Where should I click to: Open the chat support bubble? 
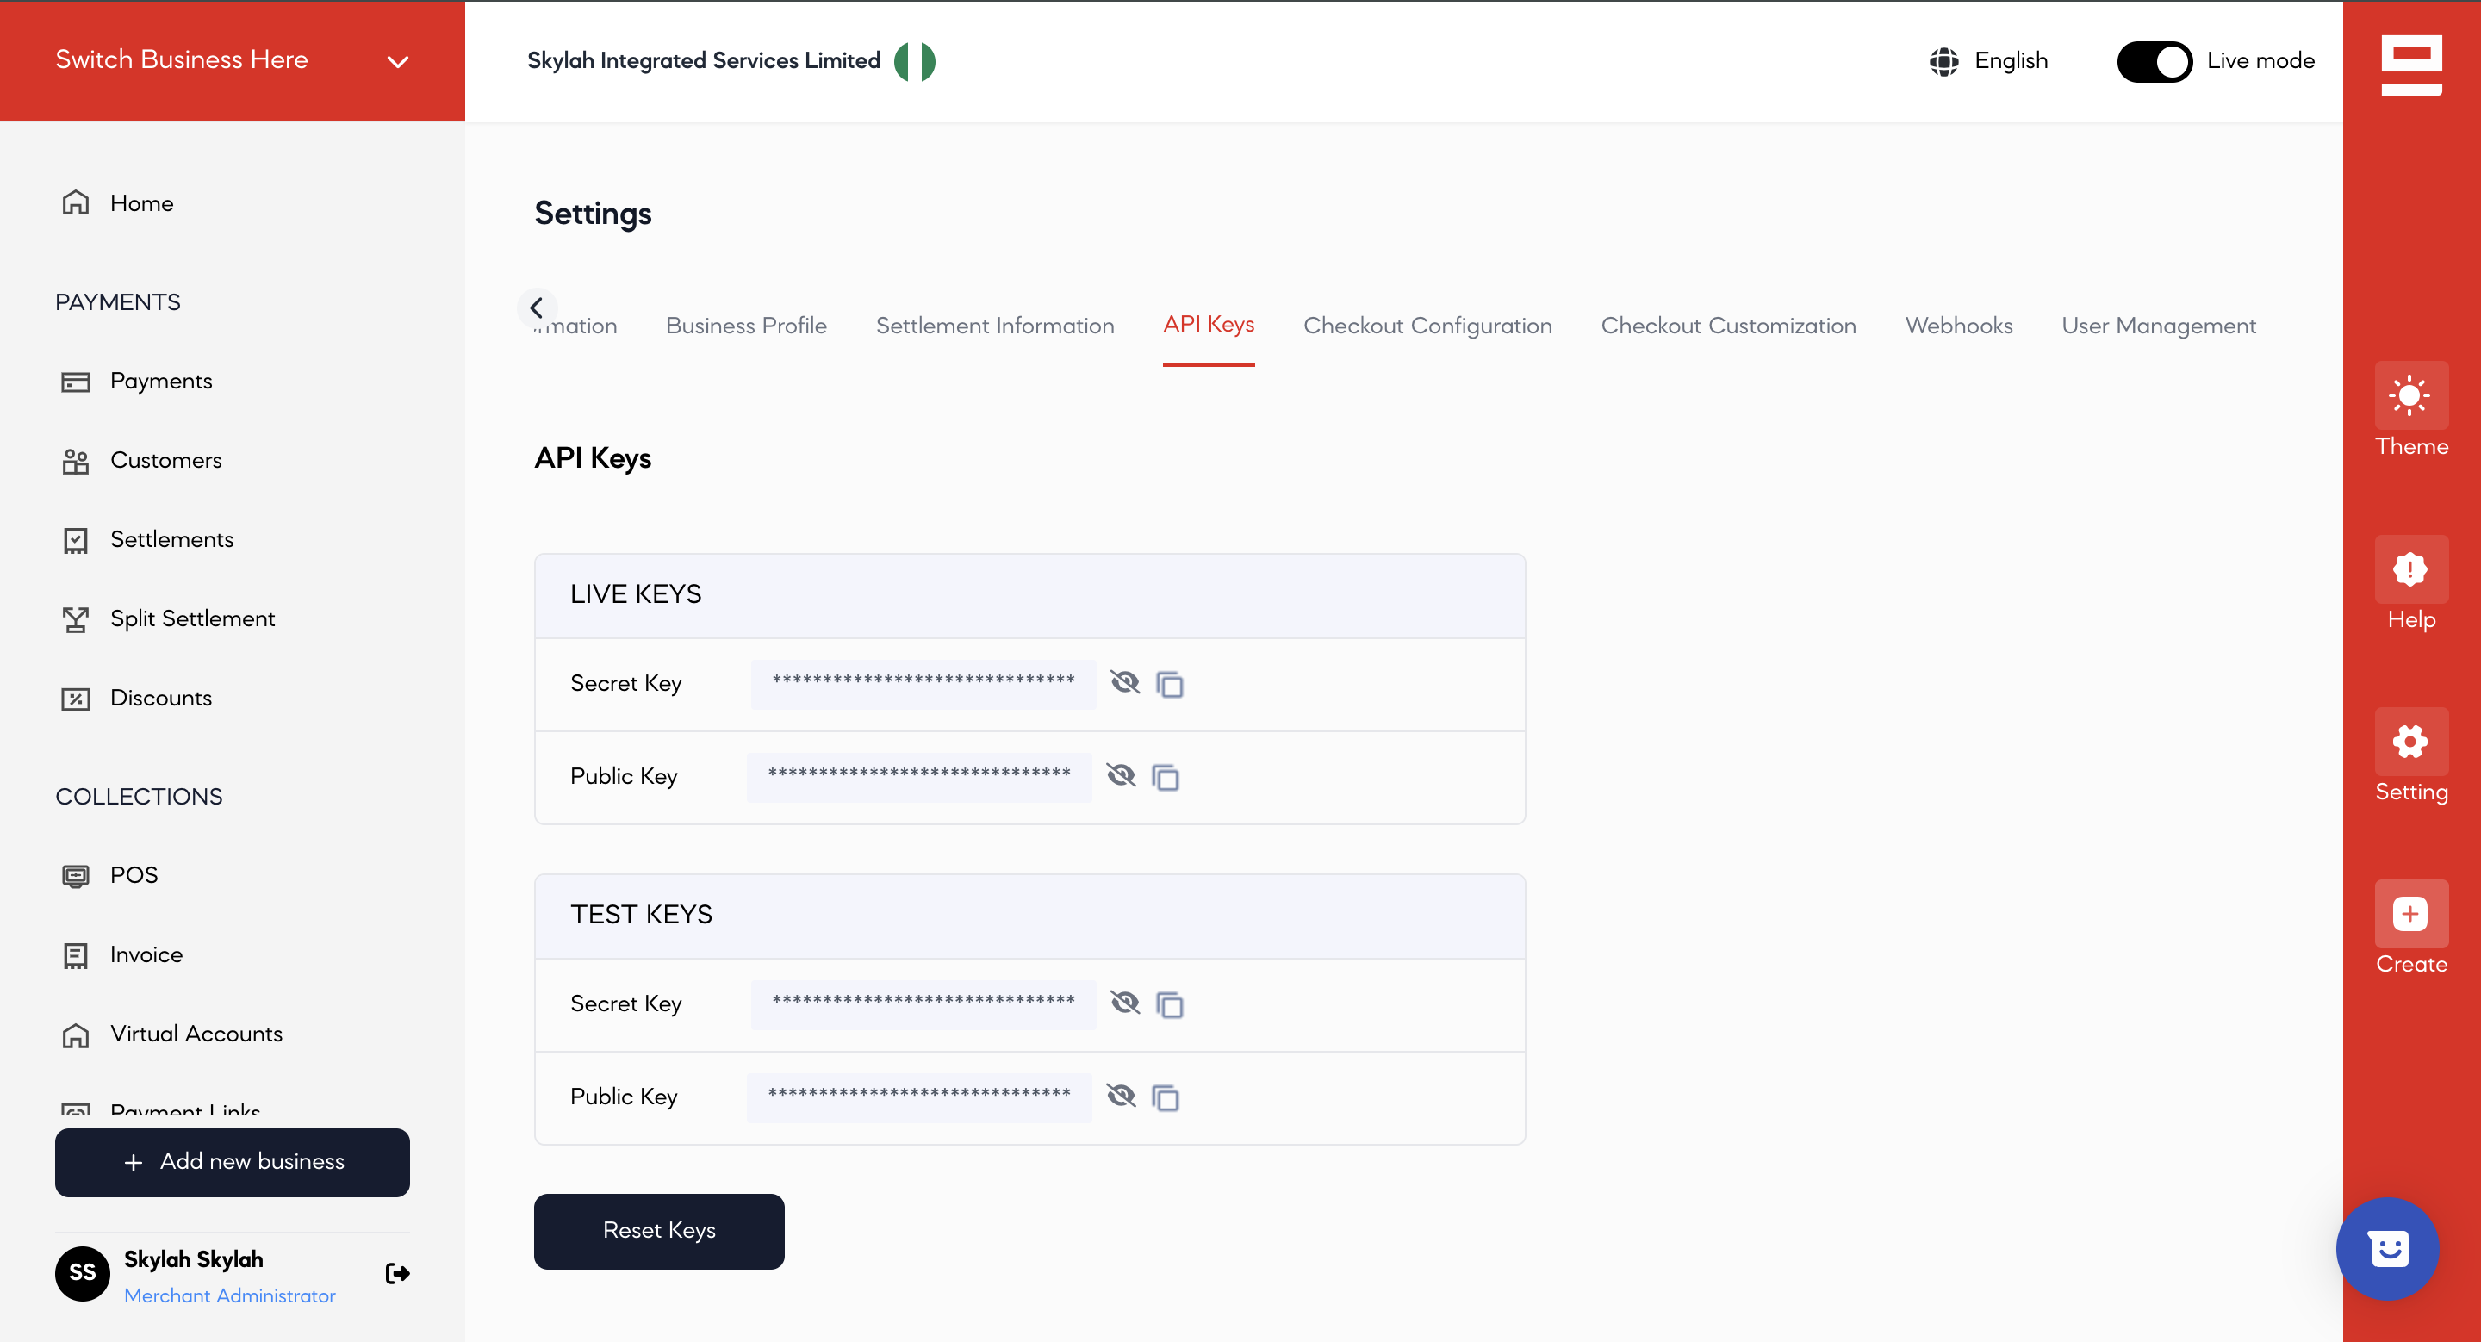tap(2388, 1249)
